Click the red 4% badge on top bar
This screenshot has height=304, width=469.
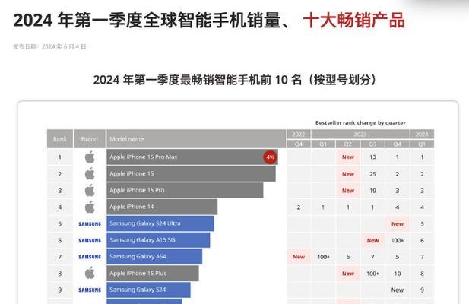pyautogui.click(x=270, y=157)
